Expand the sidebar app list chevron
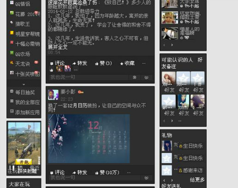This screenshot has width=238, height=188. [x=24, y=84]
